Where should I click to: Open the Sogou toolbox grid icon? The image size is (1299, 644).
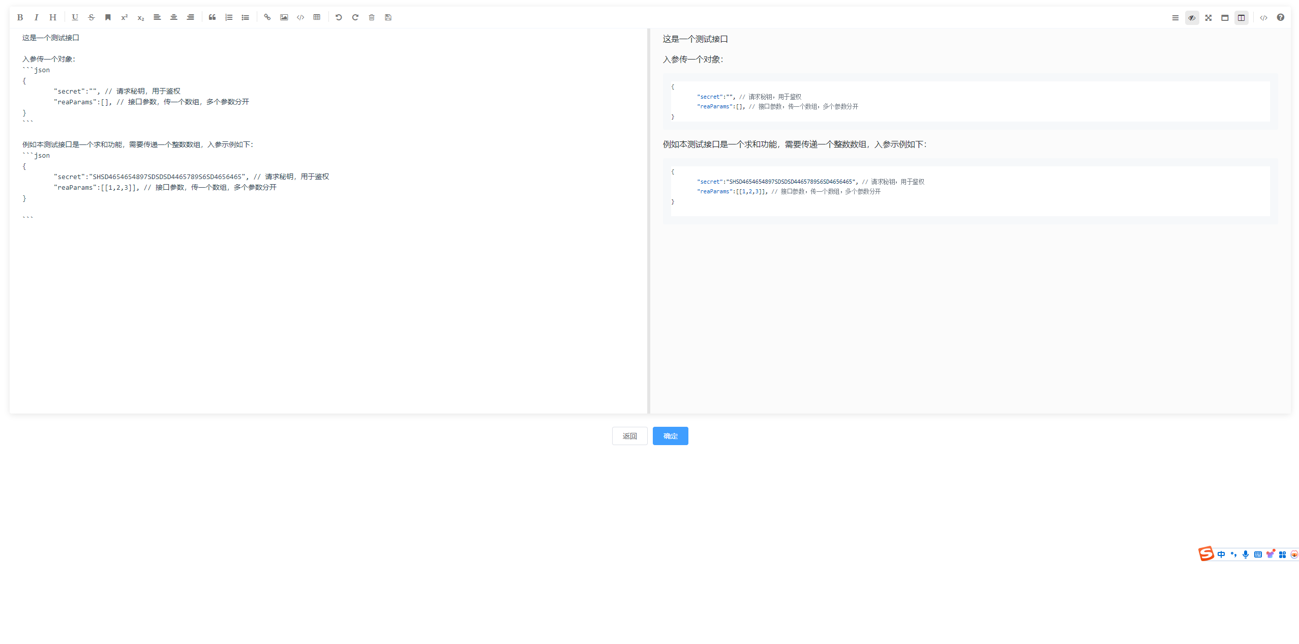(1282, 554)
